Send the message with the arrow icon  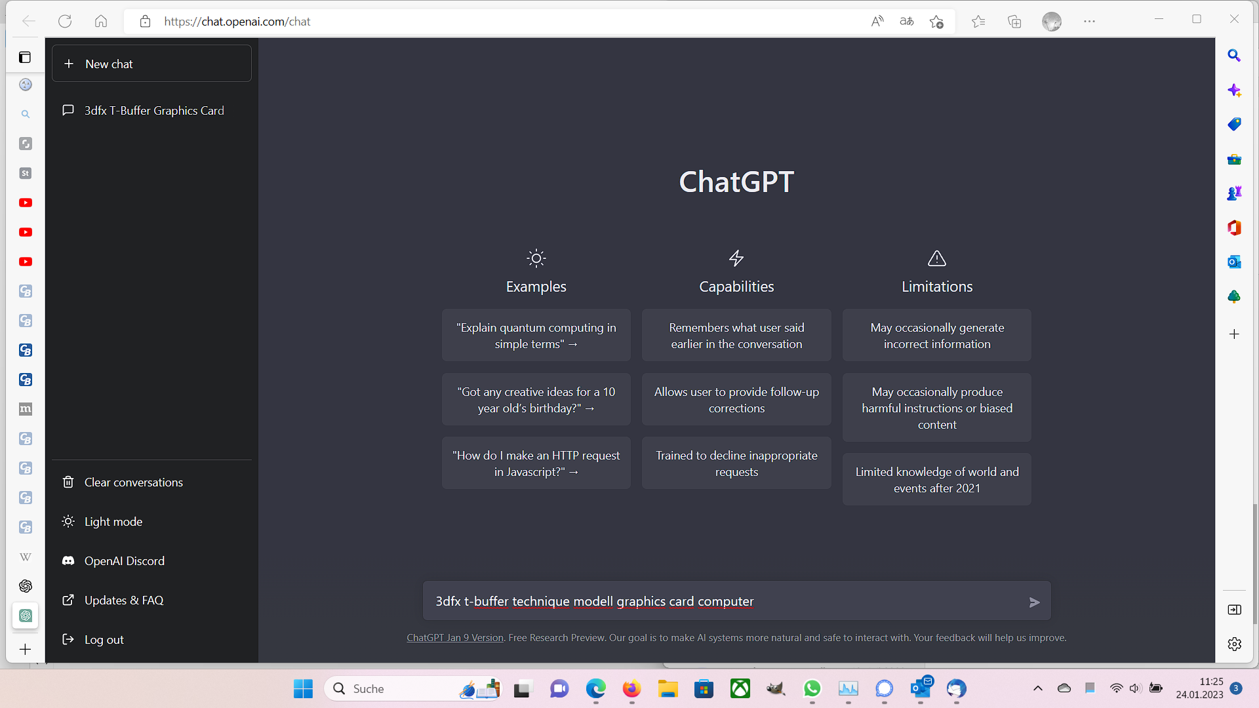[x=1034, y=602]
